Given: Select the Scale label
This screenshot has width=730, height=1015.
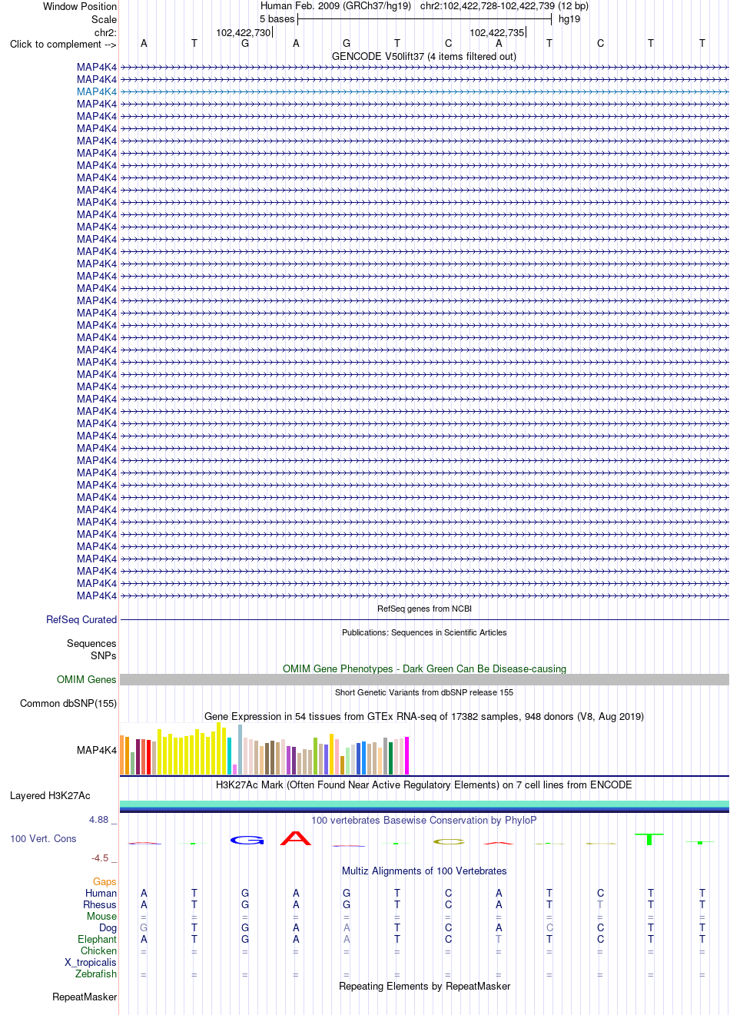Looking at the screenshot, I should 105,19.
